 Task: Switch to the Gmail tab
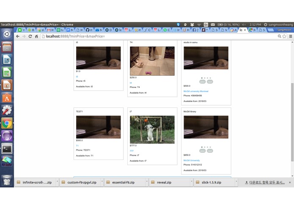pos(50,30)
